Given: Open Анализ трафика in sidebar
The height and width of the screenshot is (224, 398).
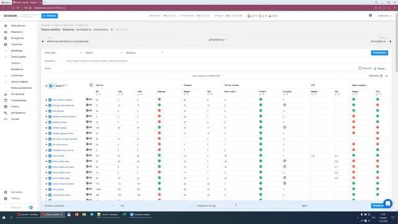Looking at the screenshot, I should (19, 82).
